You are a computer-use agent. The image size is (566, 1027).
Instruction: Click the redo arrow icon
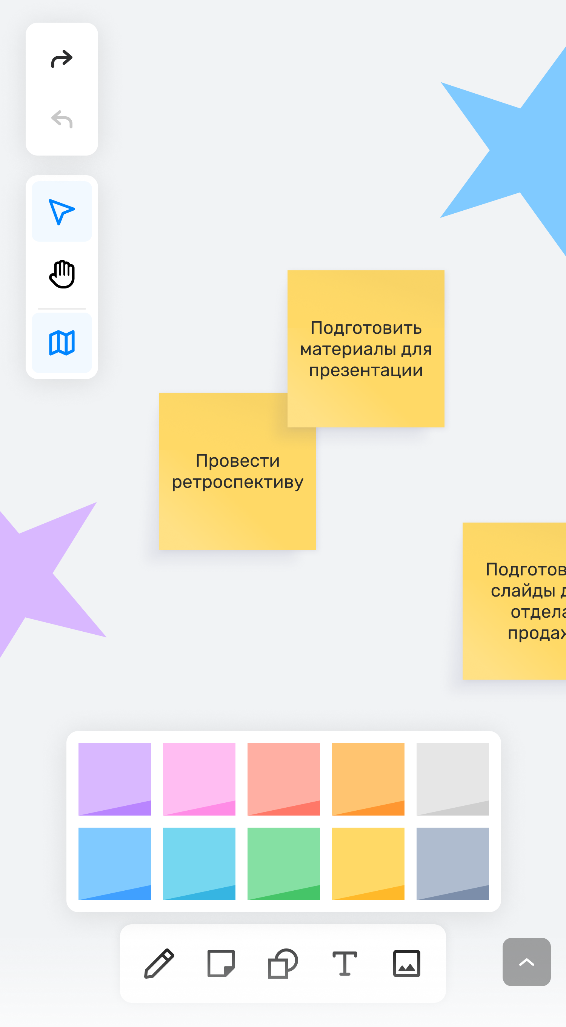pyautogui.click(x=62, y=59)
